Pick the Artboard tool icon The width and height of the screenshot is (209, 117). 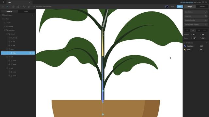click(x=13, y=6)
